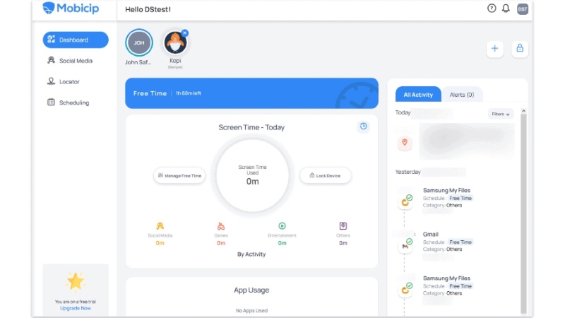Viewport: 565px width, 318px height.
Task: Click the 'By Activity' label
Action: (x=251, y=254)
